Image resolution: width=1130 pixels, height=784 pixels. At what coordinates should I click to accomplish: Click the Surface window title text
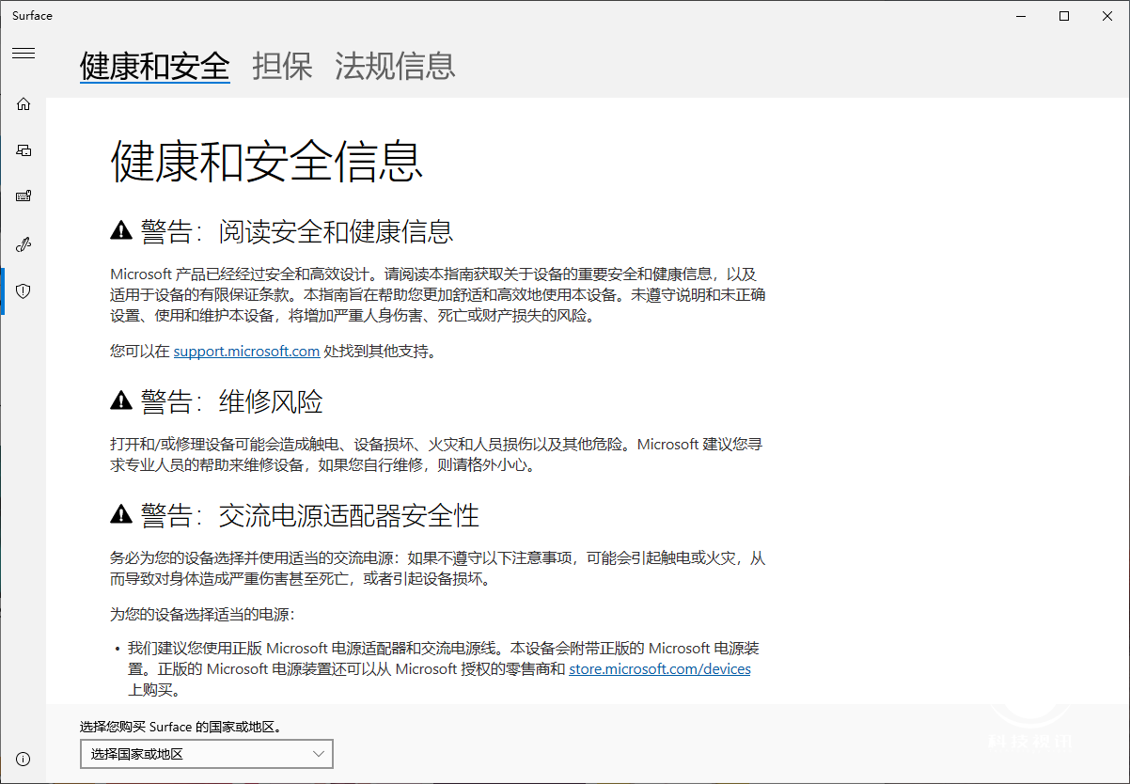(32, 16)
